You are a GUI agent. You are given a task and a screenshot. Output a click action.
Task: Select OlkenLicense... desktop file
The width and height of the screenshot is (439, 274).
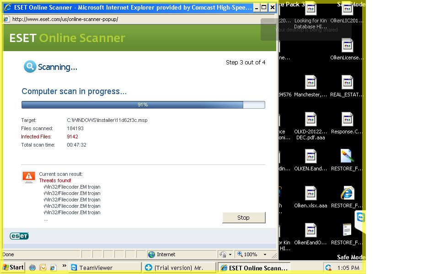[347, 50]
